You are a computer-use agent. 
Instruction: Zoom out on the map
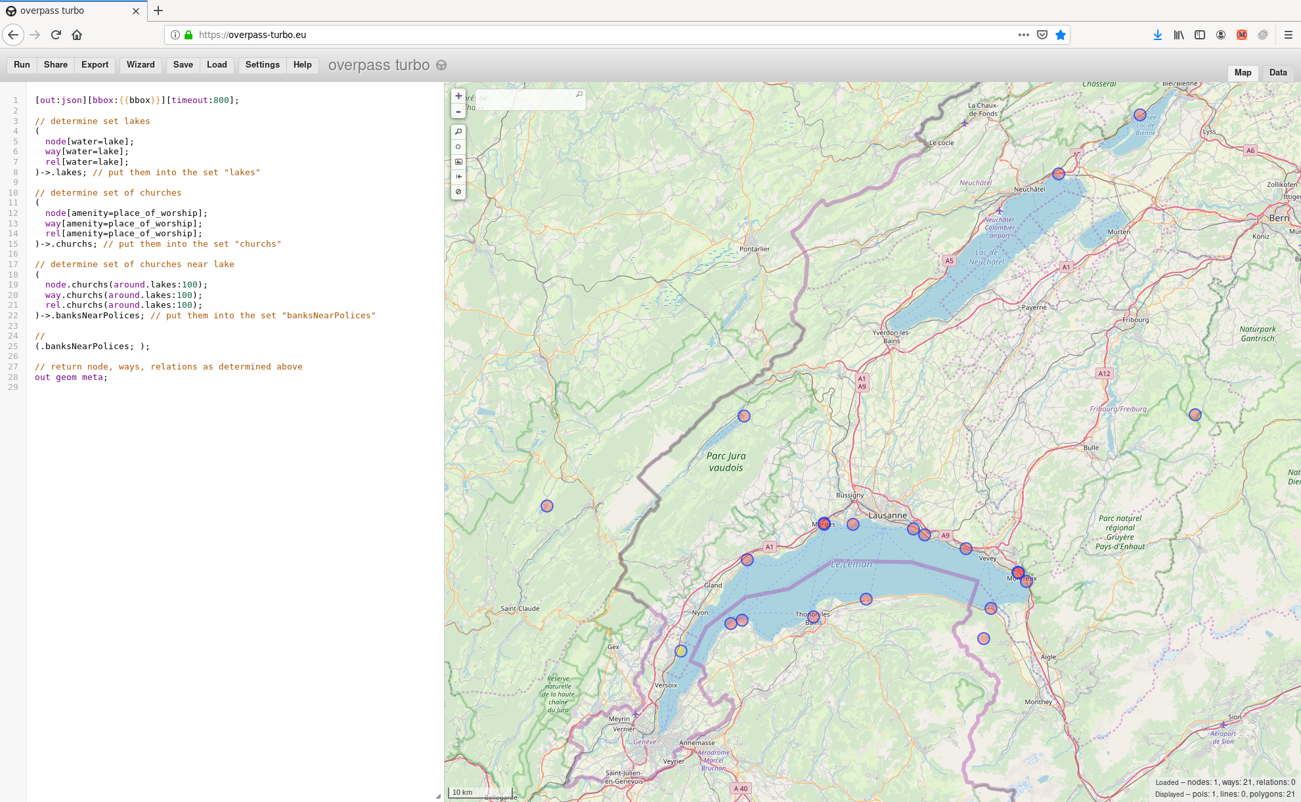[458, 112]
